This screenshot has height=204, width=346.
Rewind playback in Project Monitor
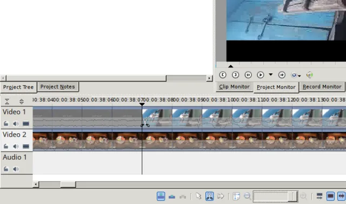248,75
